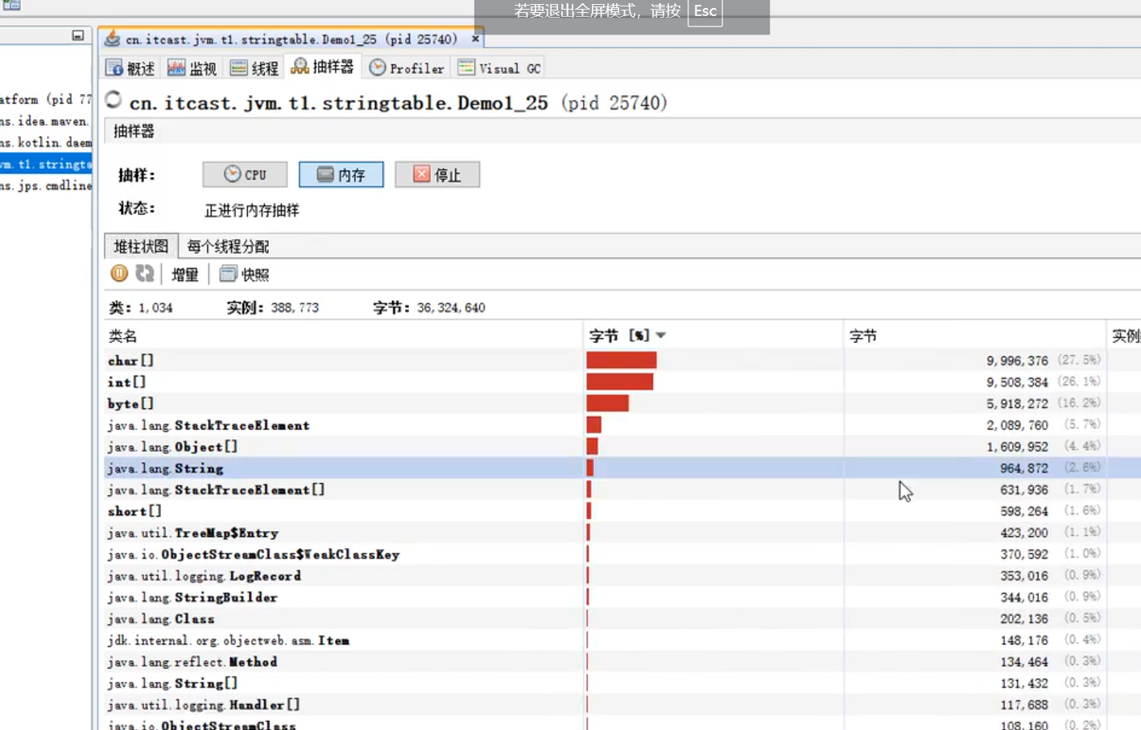This screenshot has width=1141, height=730.
Task: Click the java.lang.String[] array row
Action: click(622, 683)
